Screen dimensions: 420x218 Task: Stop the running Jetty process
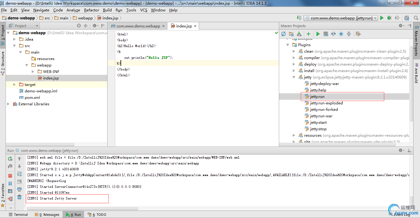(x=10, y=176)
